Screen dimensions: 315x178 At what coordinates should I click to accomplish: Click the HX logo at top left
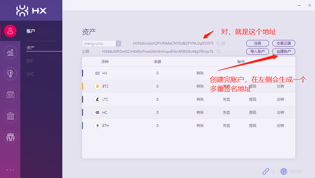[x=31, y=10]
